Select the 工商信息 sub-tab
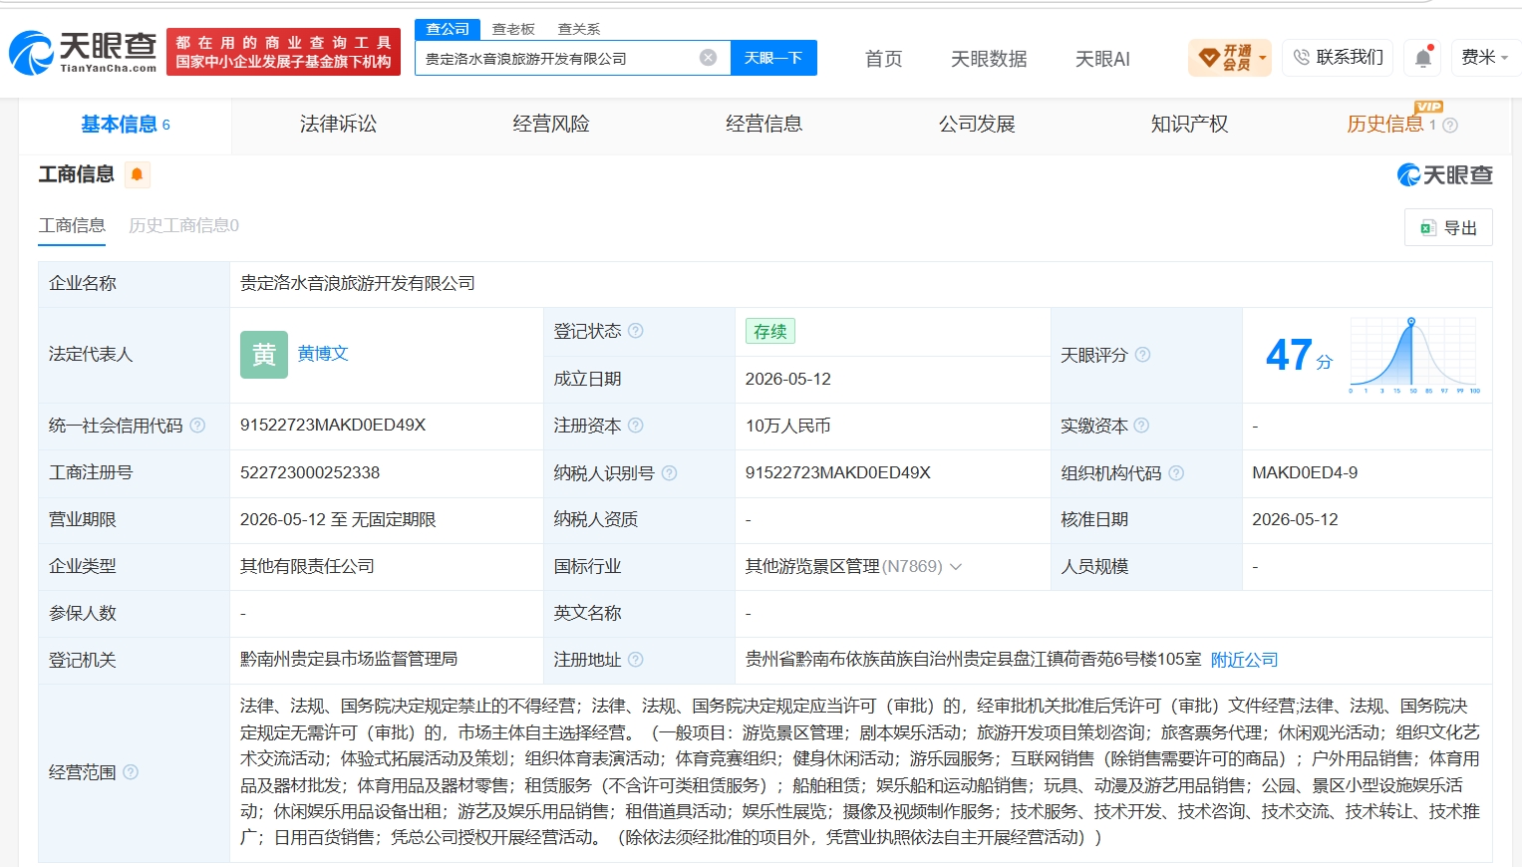The image size is (1522, 867). [x=72, y=225]
